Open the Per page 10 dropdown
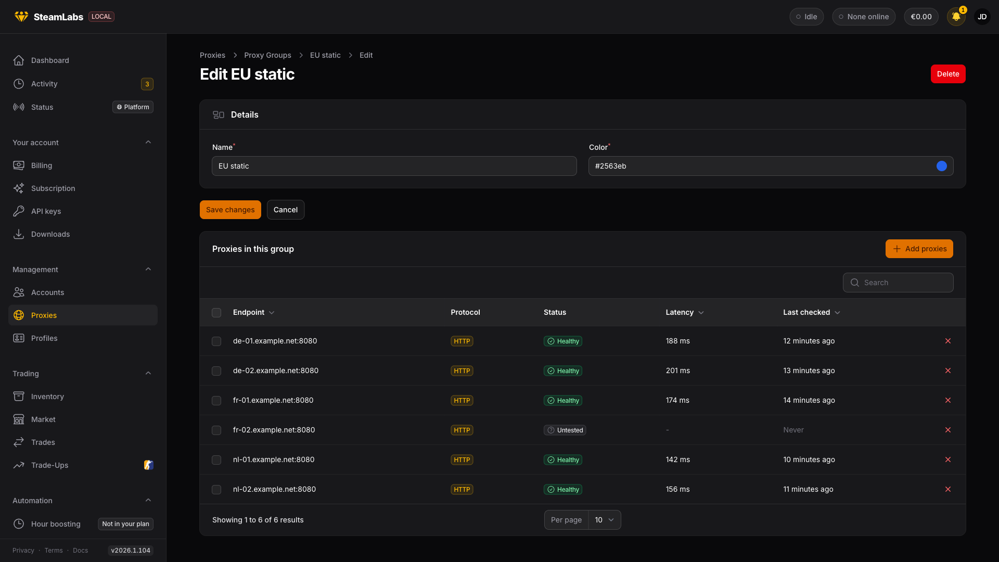This screenshot has height=562, width=999. pyautogui.click(x=605, y=520)
